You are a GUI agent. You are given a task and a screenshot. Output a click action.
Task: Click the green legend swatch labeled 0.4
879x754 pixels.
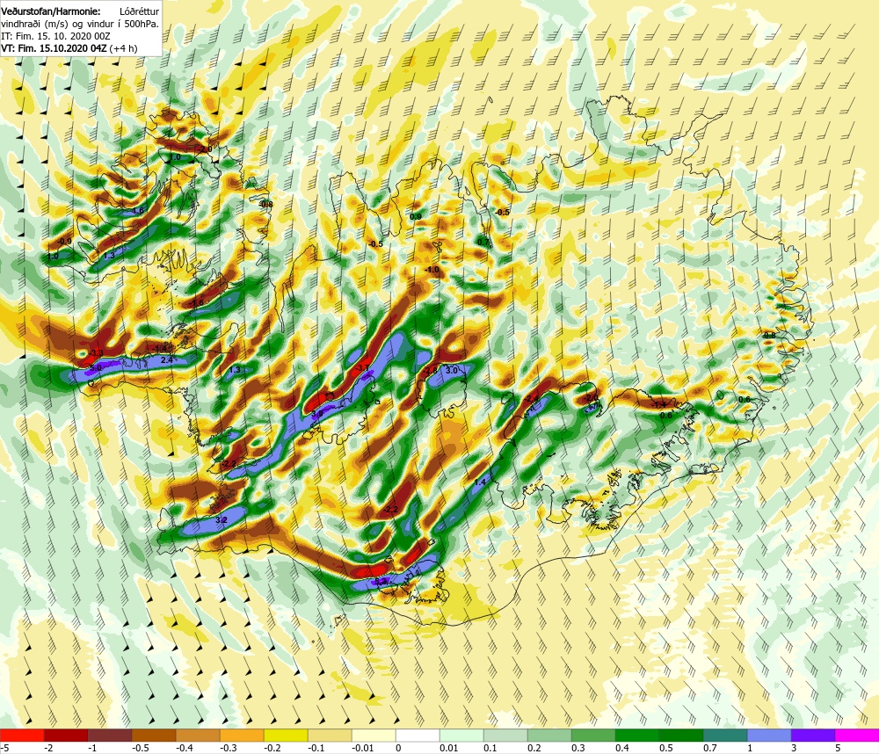(637, 735)
